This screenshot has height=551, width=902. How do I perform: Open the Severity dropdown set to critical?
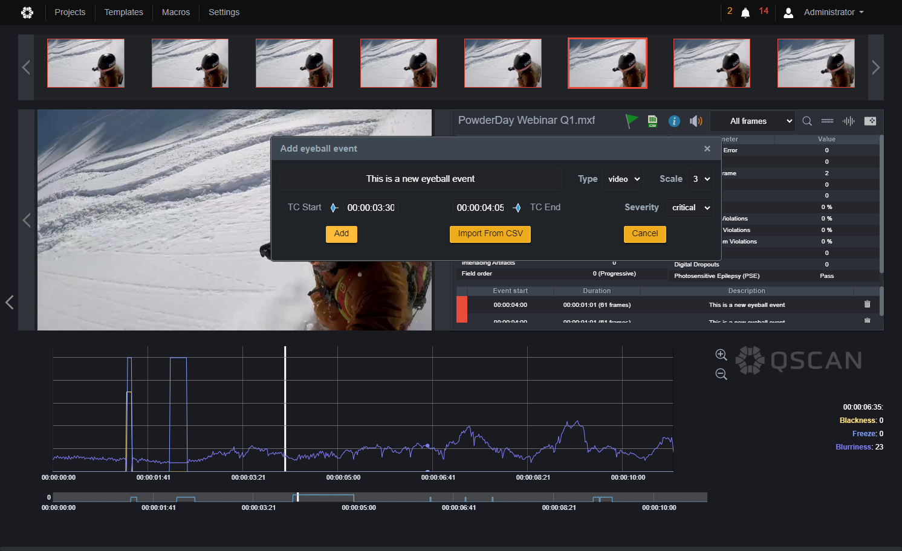(689, 208)
